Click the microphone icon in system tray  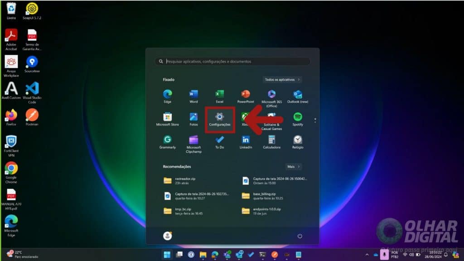pyautogui.click(x=384, y=254)
